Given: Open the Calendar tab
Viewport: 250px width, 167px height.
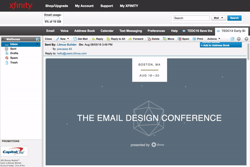Looking at the screenshot, I should pos(107,31).
